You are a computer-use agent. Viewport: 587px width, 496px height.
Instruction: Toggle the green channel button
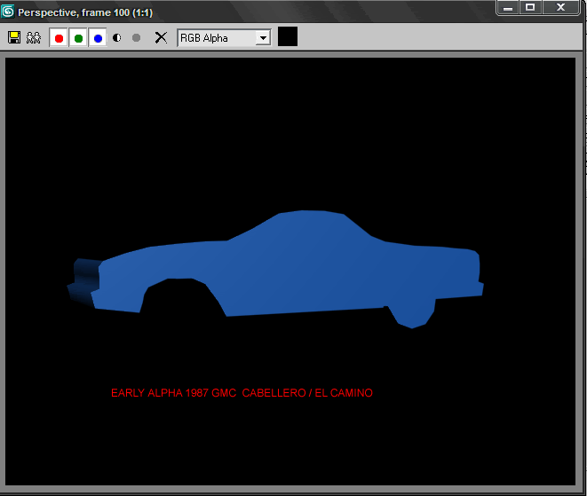point(78,38)
